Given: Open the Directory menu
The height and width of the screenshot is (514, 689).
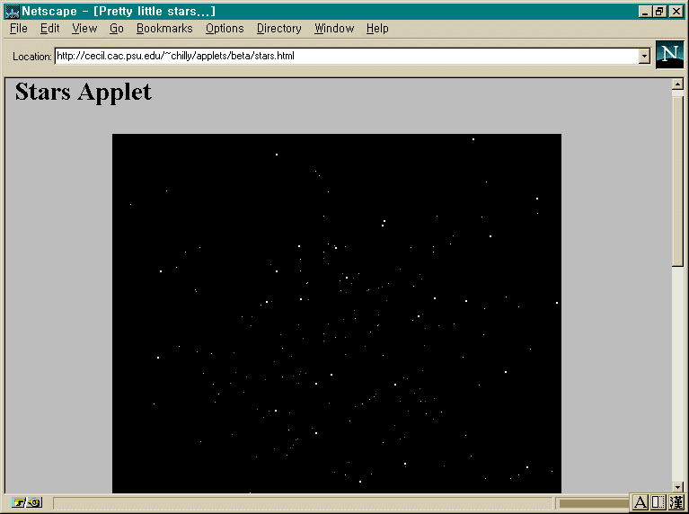Looking at the screenshot, I should click(x=279, y=29).
